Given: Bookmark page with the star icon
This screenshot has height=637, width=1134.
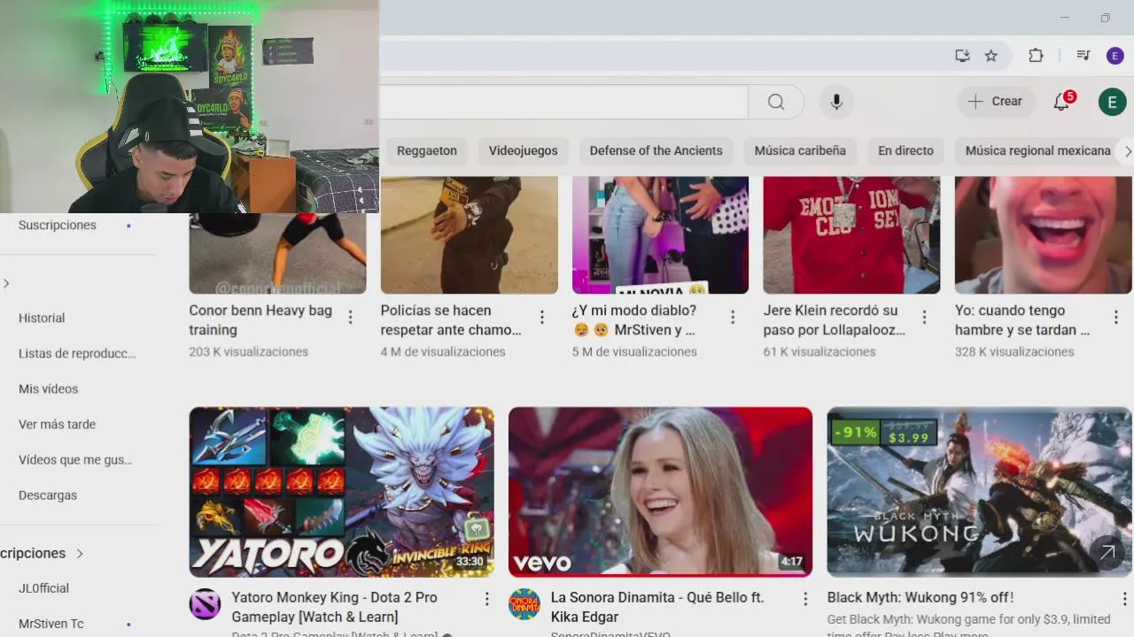Looking at the screenshot, I should click(x=991, y=56).
